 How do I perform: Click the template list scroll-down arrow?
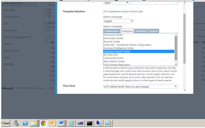(x=176, y=64)
